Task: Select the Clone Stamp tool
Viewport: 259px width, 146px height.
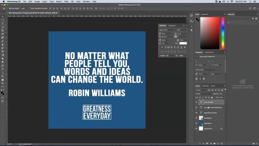Action: (2, 45)
